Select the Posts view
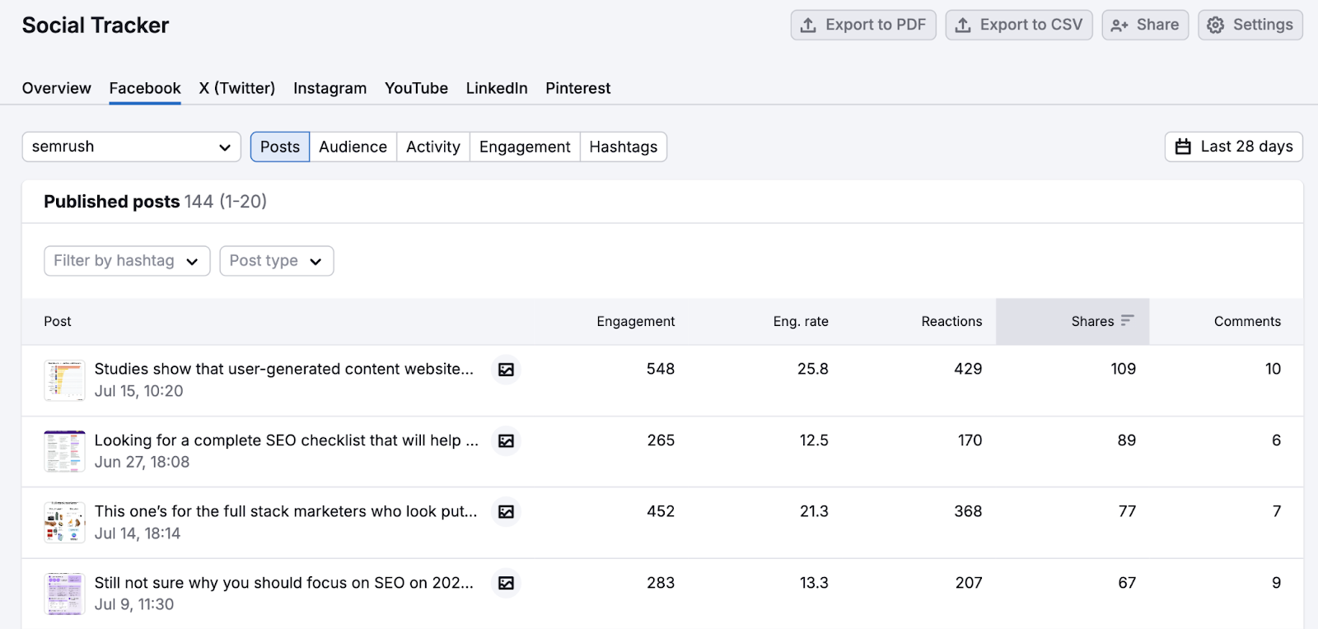1318x629 pixels. [x=280, y=147]
